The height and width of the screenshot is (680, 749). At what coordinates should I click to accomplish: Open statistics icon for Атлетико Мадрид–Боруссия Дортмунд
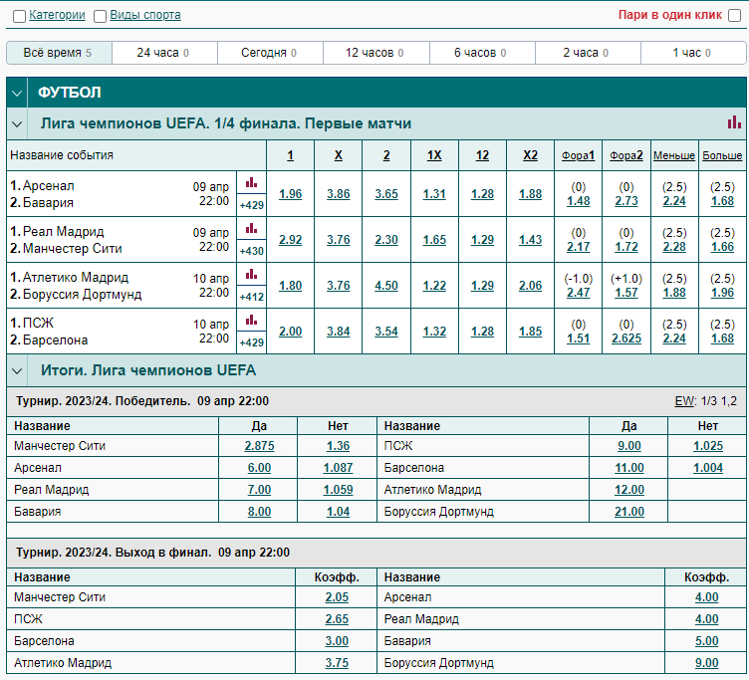pos(251,275)
